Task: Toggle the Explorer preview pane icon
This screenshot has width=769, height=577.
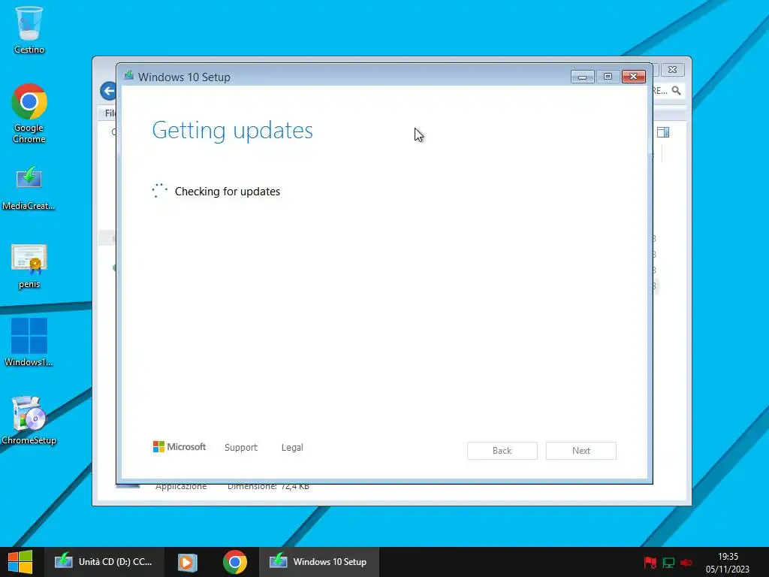Action: [663, 132]
